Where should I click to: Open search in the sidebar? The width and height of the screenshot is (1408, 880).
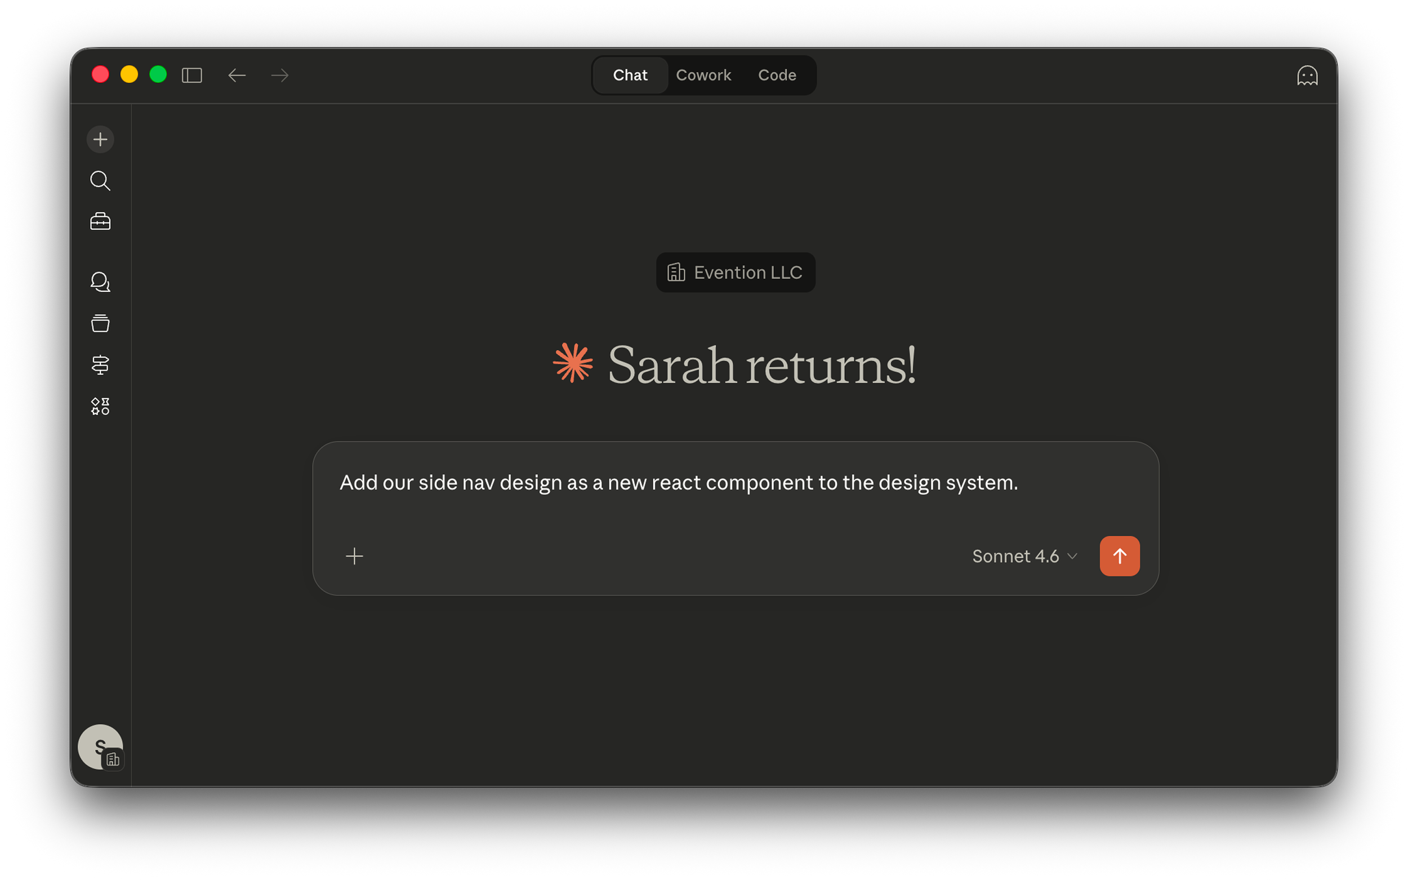tap(100, 181)
